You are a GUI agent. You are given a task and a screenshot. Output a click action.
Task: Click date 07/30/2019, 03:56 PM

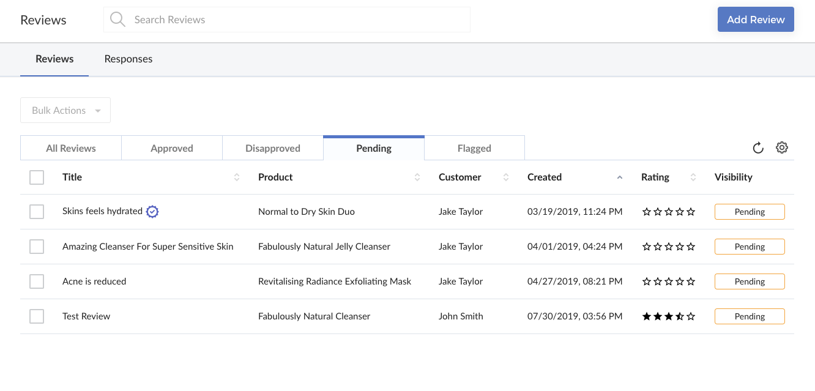(575, 316)
